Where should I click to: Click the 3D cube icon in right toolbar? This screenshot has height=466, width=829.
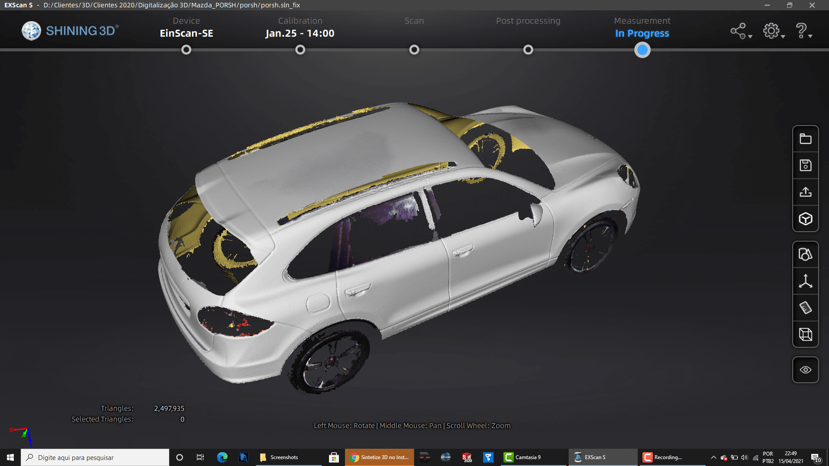[x=805, y=219]
